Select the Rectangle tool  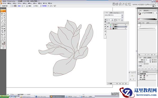pos(4,20)
